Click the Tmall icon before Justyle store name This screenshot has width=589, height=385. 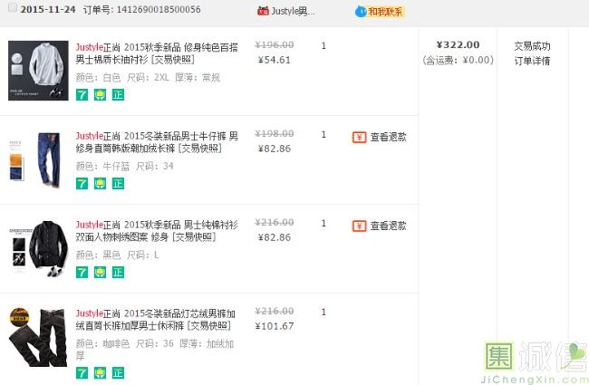[x=263, y=12]
